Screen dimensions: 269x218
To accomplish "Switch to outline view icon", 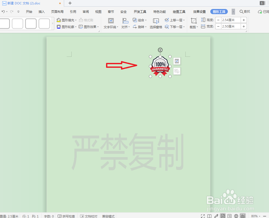I will pyautogui.click(x=230, y=216).
